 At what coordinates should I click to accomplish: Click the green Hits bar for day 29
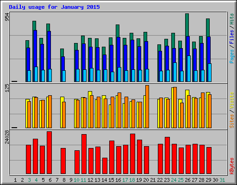(208, 28)
